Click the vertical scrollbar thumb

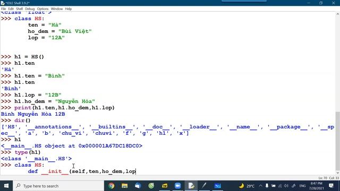point(338,141)
